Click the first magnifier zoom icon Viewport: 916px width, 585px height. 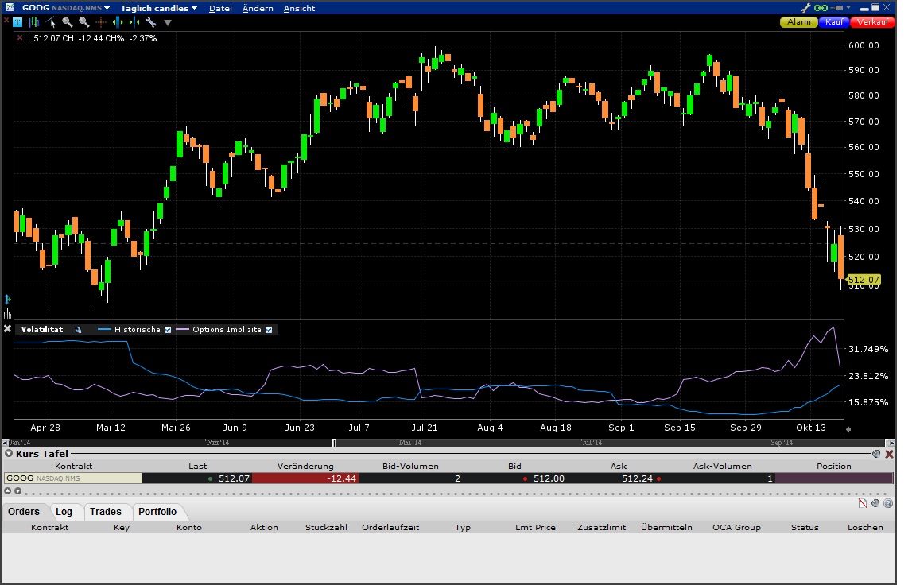(x=68, y=22)
